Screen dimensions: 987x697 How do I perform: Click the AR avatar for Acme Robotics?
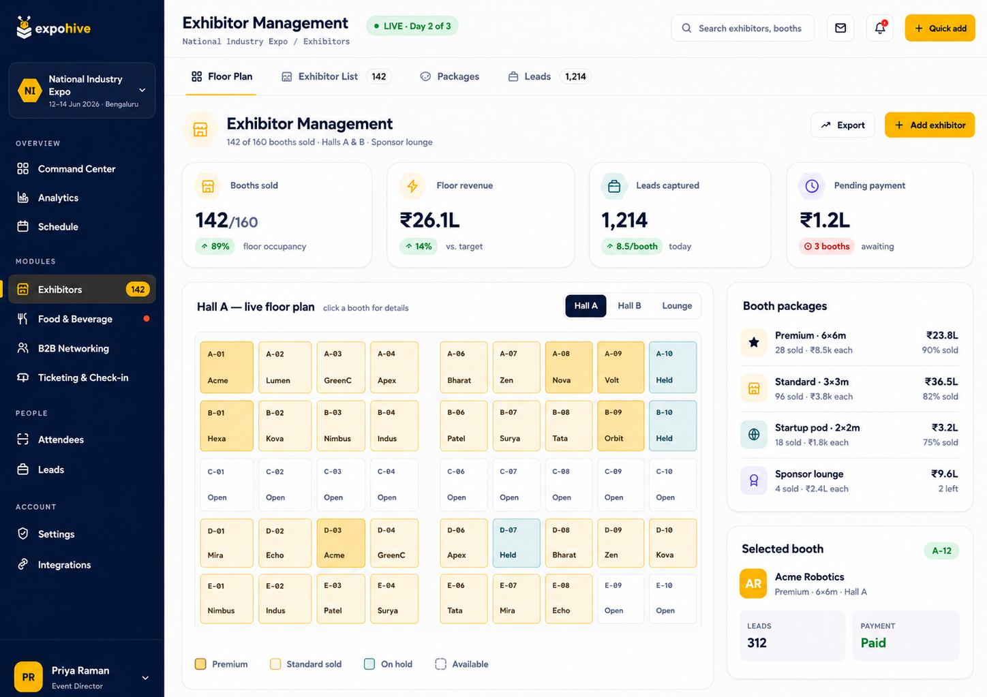coord(753,584)
